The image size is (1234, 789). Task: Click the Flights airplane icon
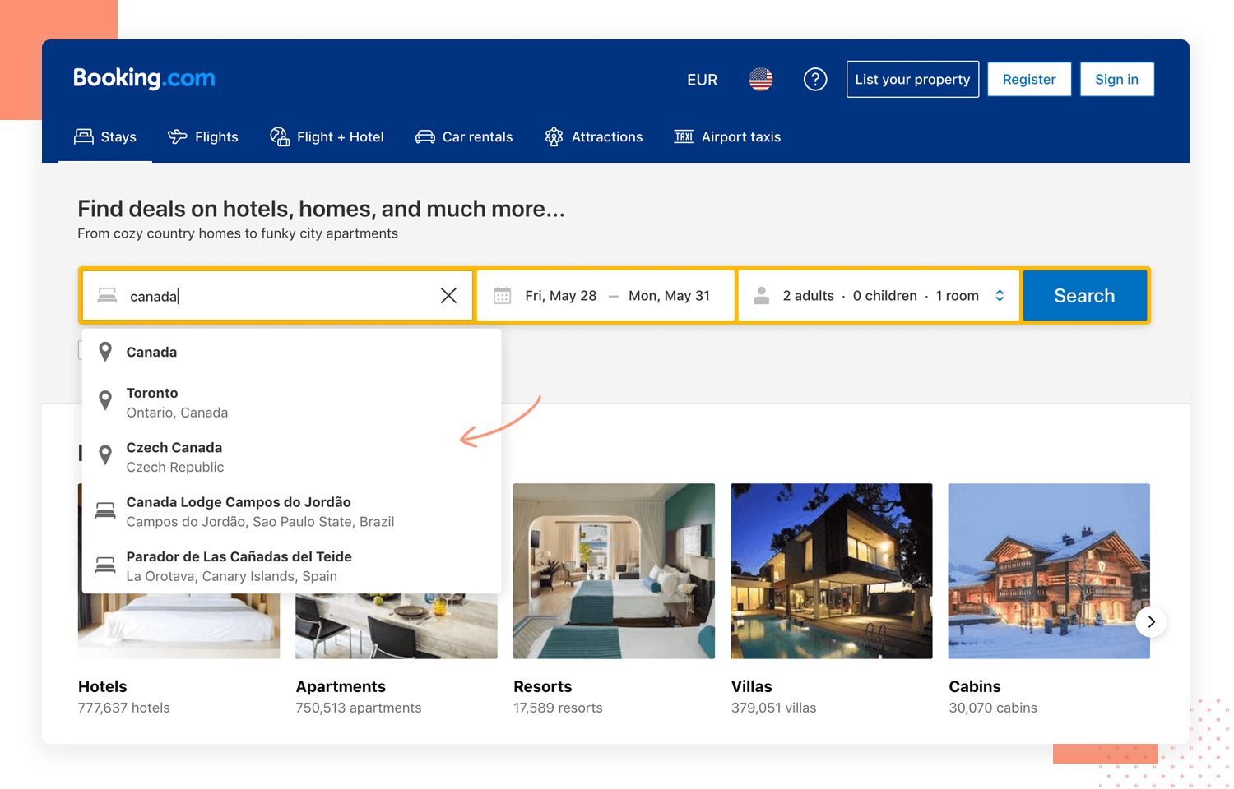[178, 136]
